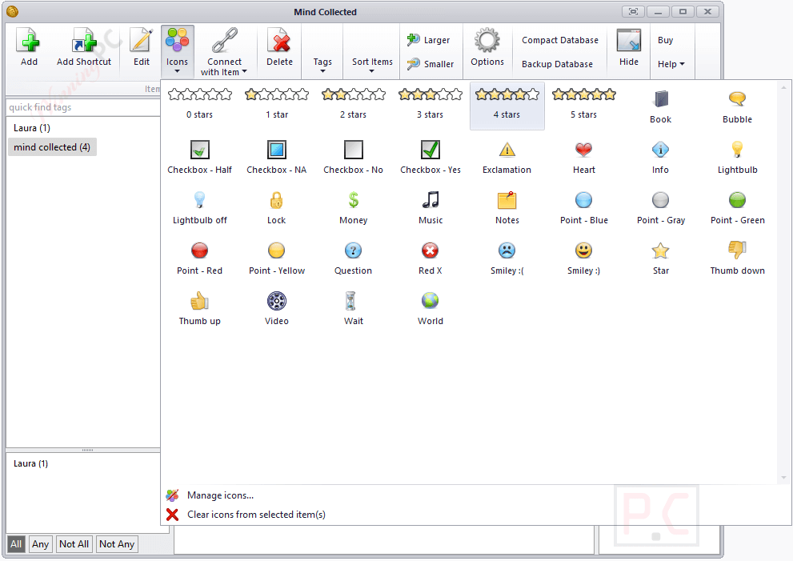The width and height of the screenshot is (793, 561).
Task: Apply the World globe icon
Action: point(431,309)
